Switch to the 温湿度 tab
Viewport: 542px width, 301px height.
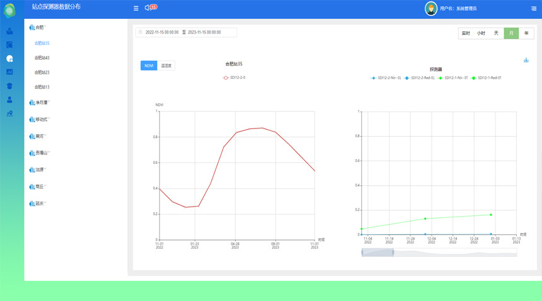point(166,65)
